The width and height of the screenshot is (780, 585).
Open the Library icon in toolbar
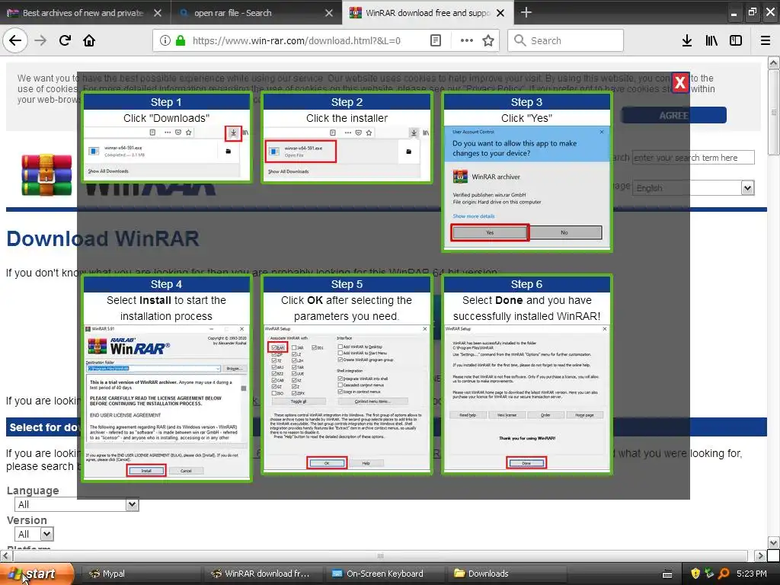(x=711, y=40)
